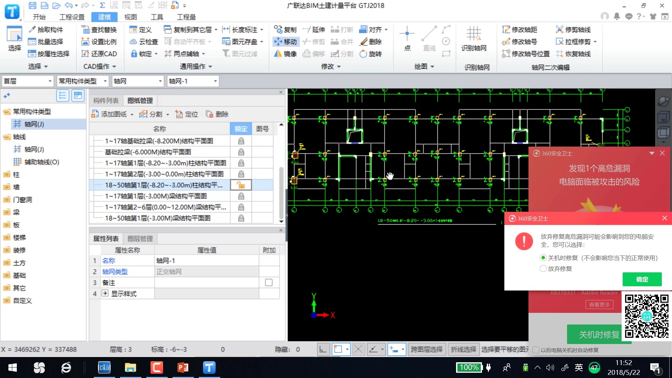The height and width of the screenshot is (378, 672).
Task: Click the 识别轴网 grid recognition icon
Action: tap(473, 35)
